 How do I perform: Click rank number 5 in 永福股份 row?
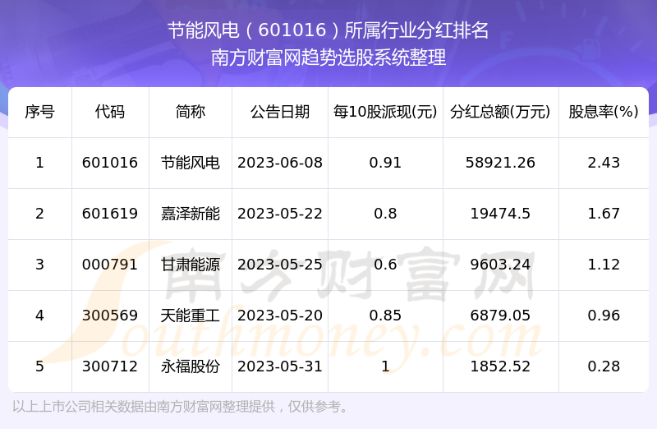(x=39, y=366)
